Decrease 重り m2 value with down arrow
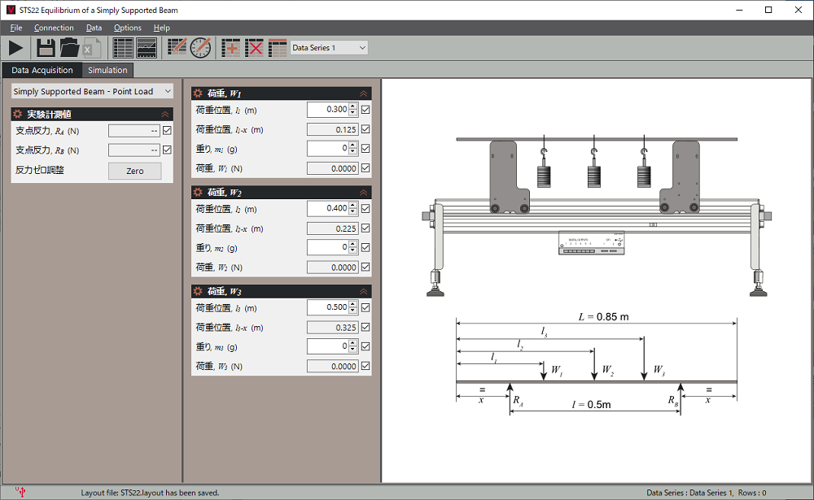 353,251
